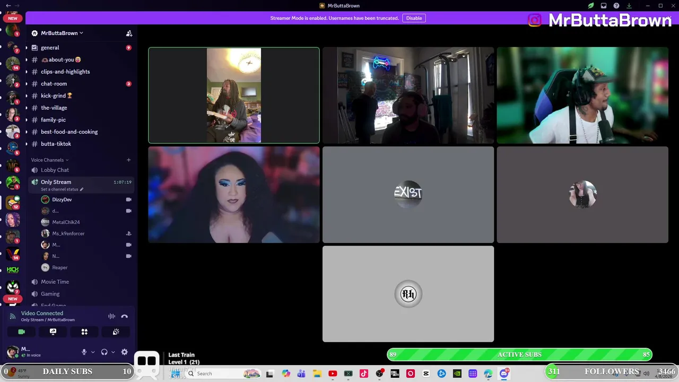Start screen sharing from the voice panel
The width and height of the screenshot is (679, 382).
[53, 332]
